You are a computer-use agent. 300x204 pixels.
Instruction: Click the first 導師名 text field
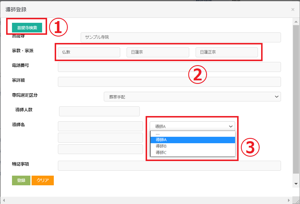point(100,126)
